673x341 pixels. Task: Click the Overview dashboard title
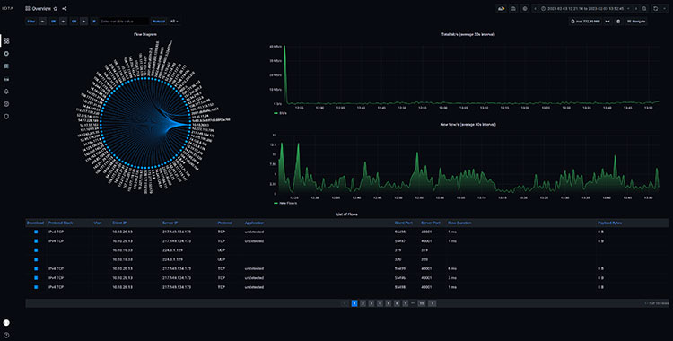click(x=41, y=9)
